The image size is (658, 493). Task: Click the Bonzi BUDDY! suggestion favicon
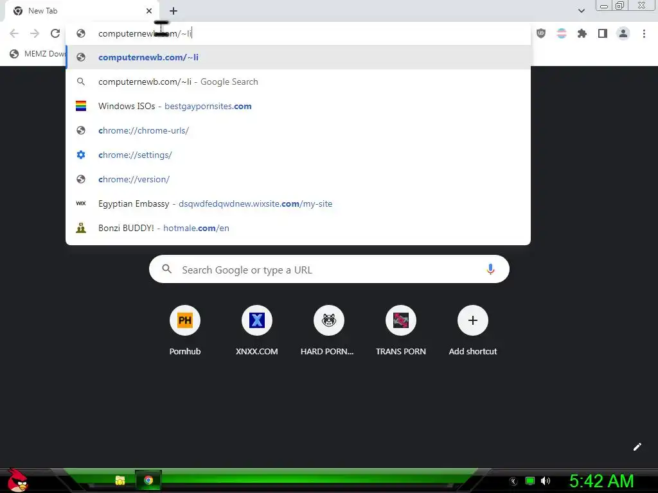coord(81,228)
